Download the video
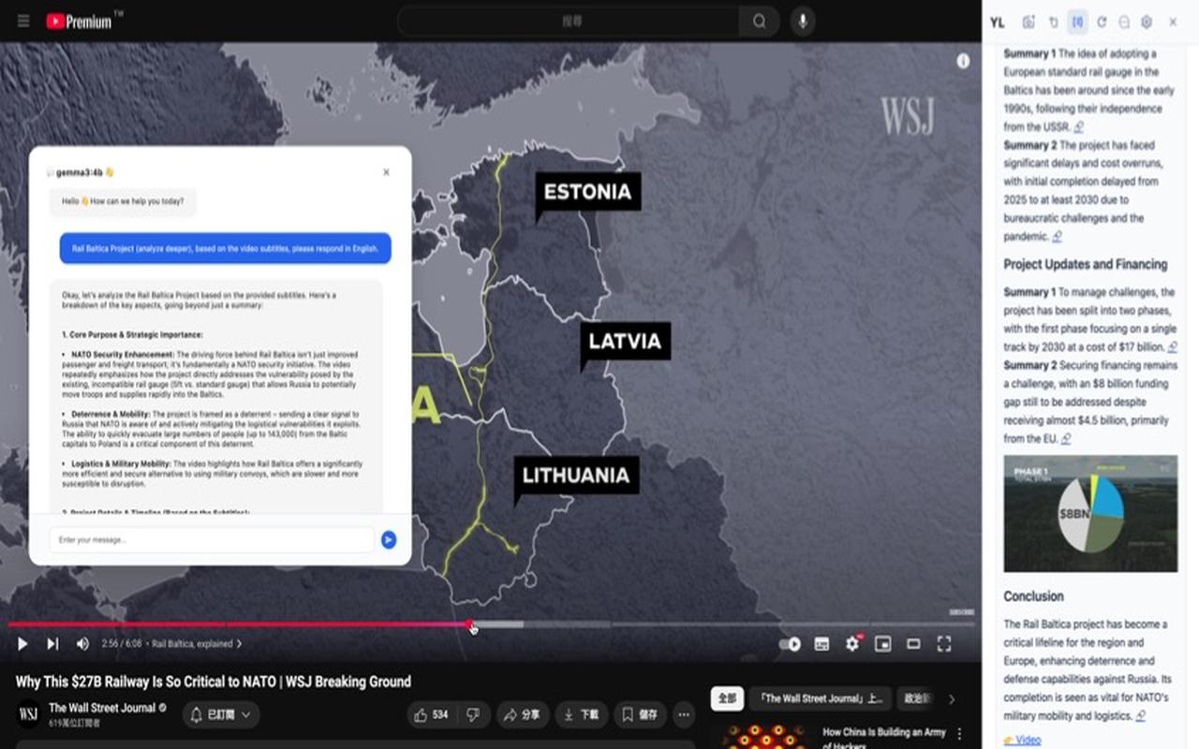This screenshot has height=749, width=1199. pyautogui.click(x=581, y=714)
